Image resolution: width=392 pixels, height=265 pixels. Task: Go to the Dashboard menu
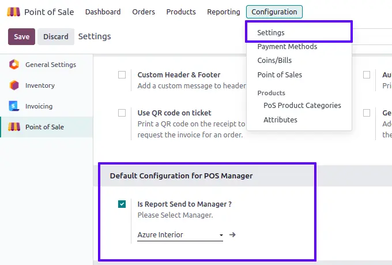(x=103, y=12)
